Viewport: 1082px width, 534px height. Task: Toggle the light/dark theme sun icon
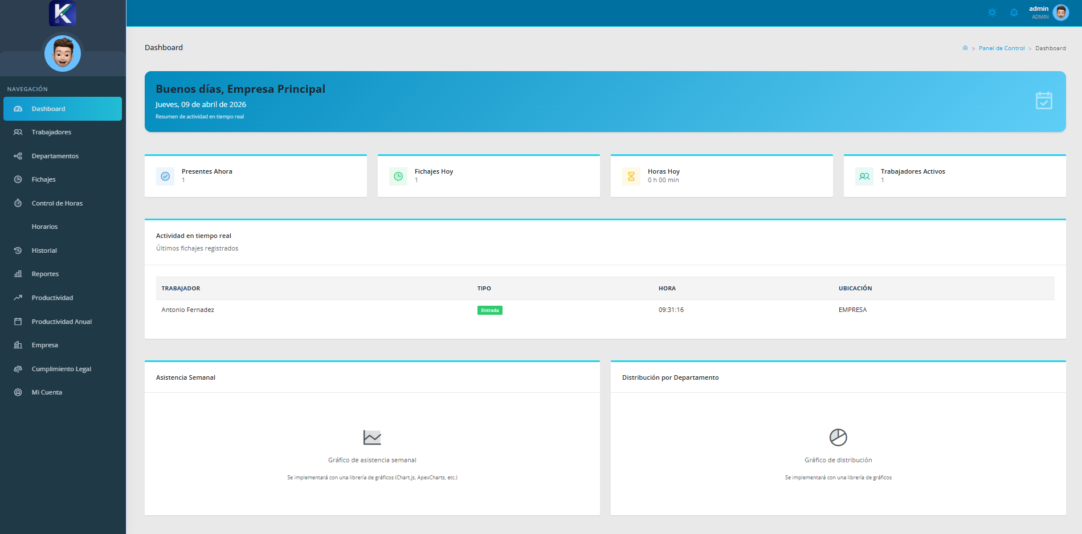coord(992,13)
